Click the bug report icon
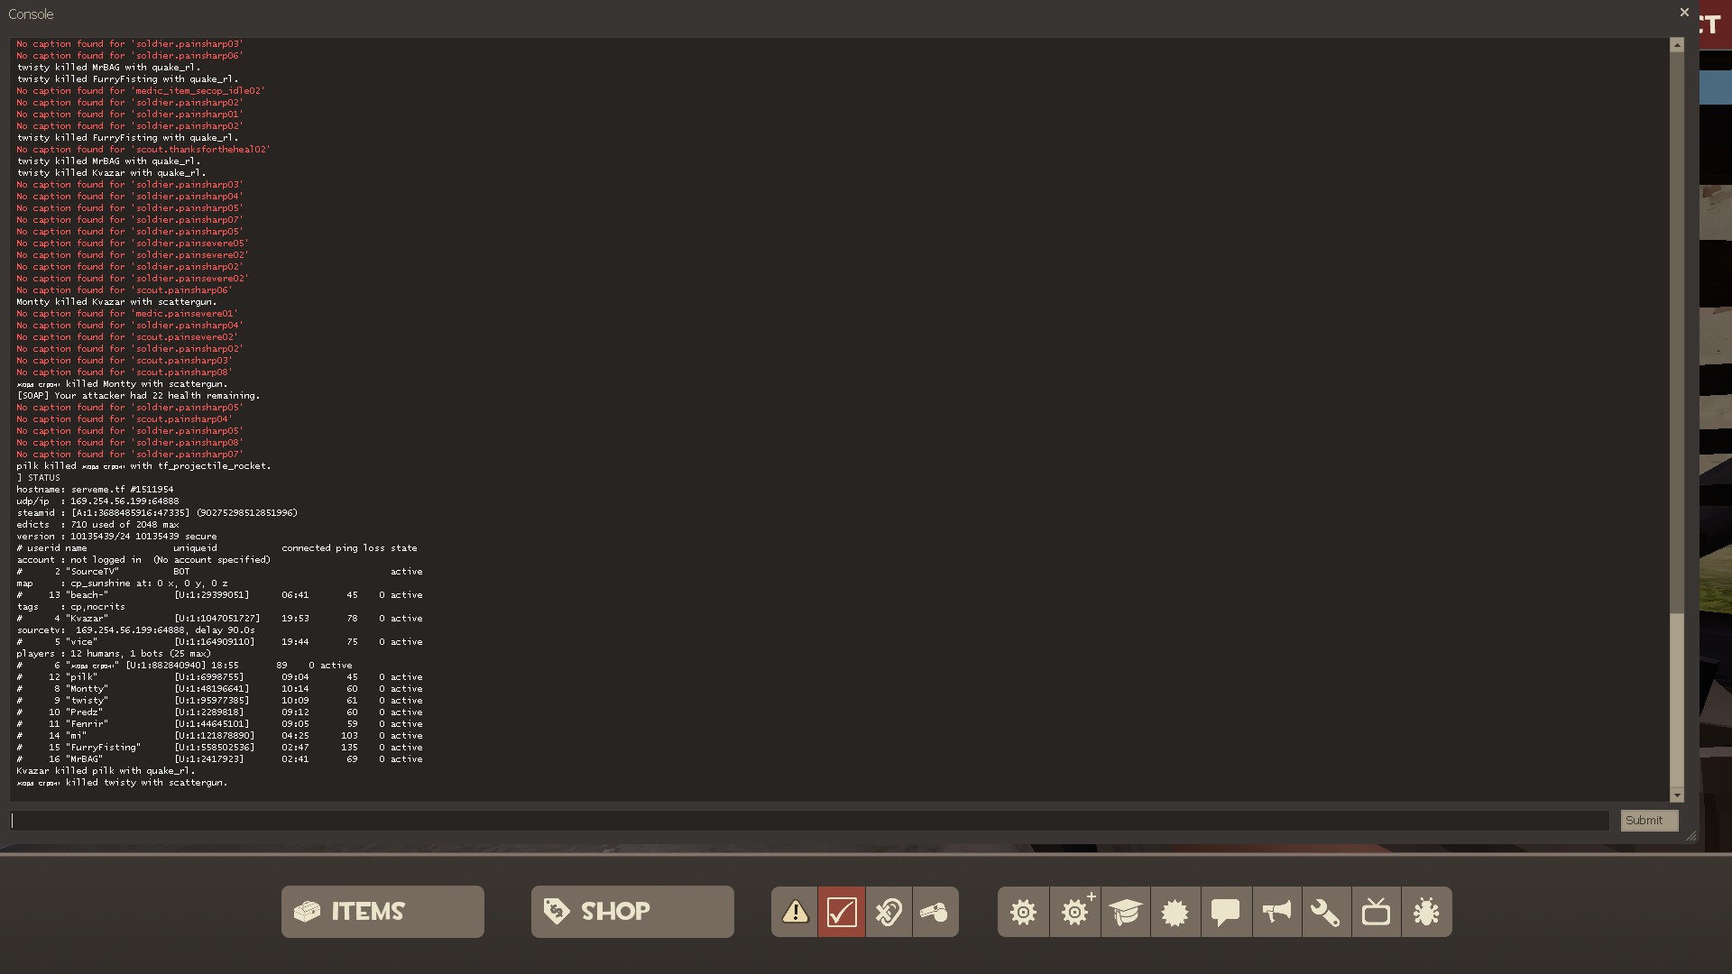 point(1426,912)
